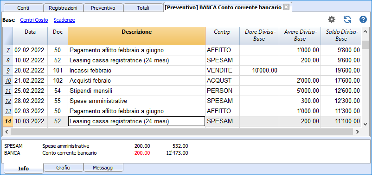Click the row number 9 link

[8, 70]
